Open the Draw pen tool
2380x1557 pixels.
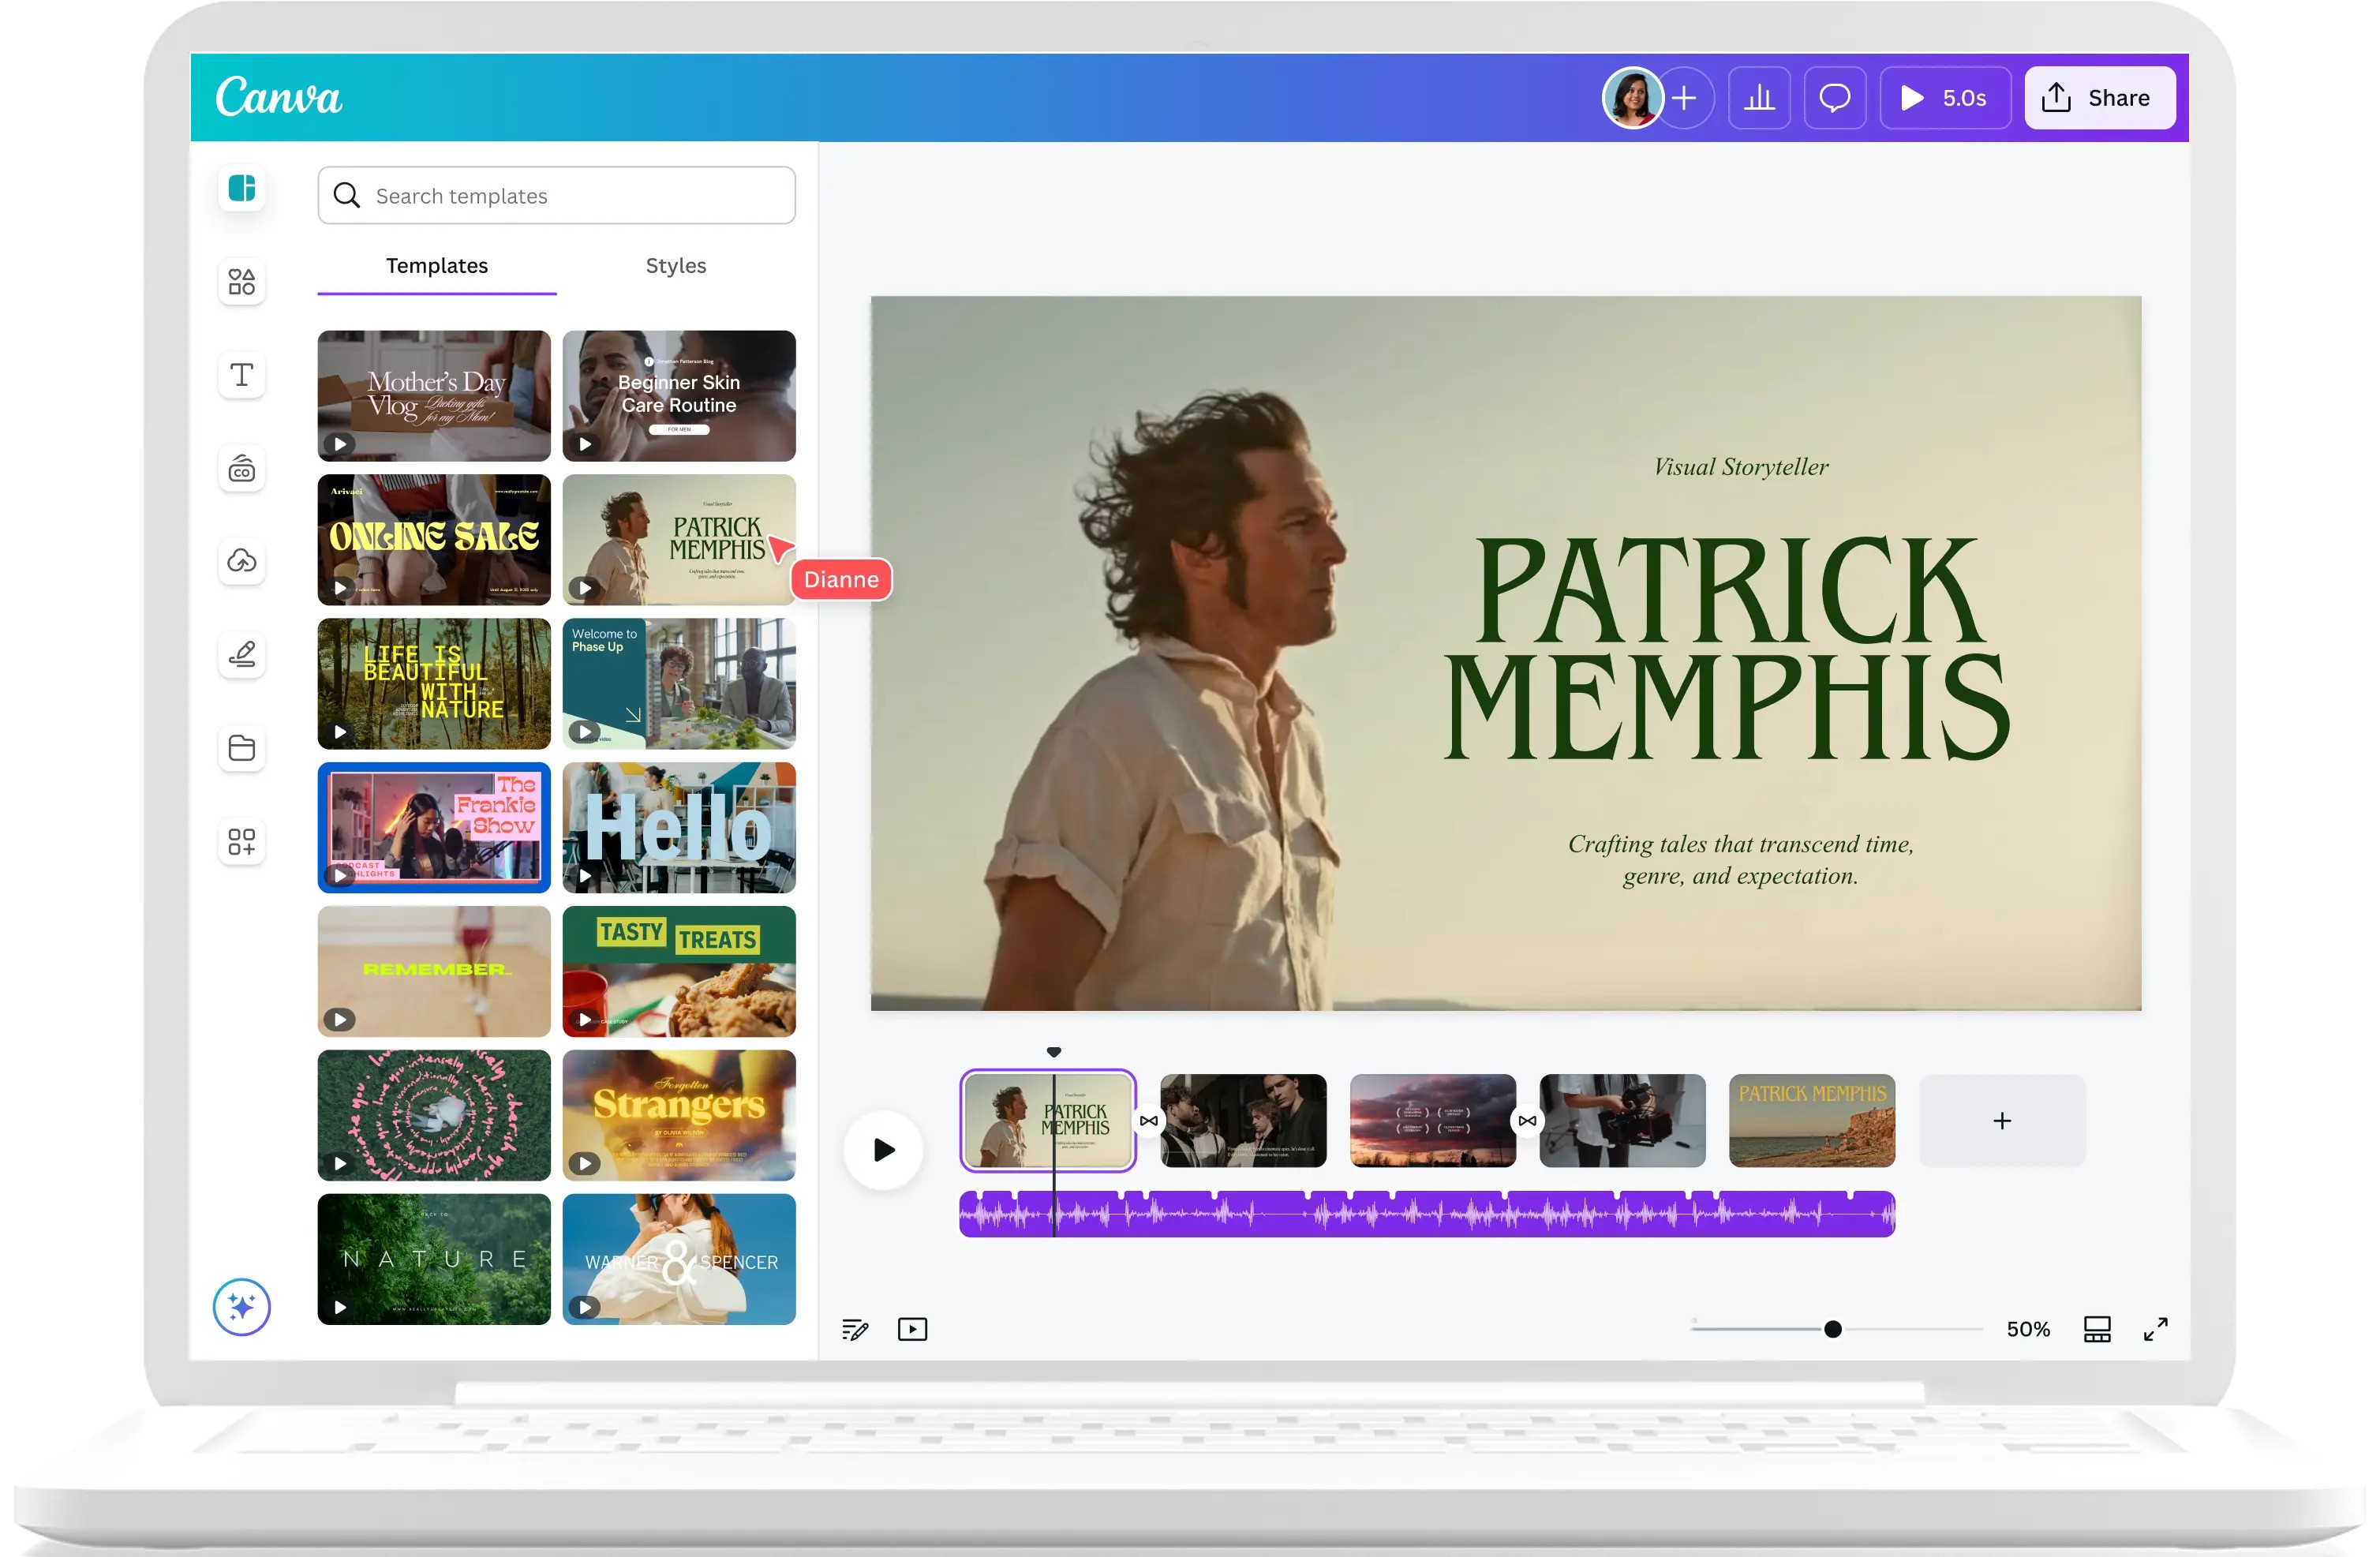click(x=241, y=654)
